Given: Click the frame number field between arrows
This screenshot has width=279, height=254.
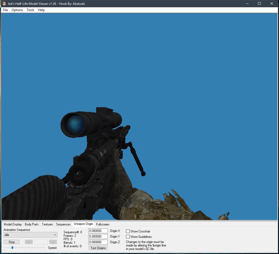Looking at the screenshot, I should click(x=41, y=242).
